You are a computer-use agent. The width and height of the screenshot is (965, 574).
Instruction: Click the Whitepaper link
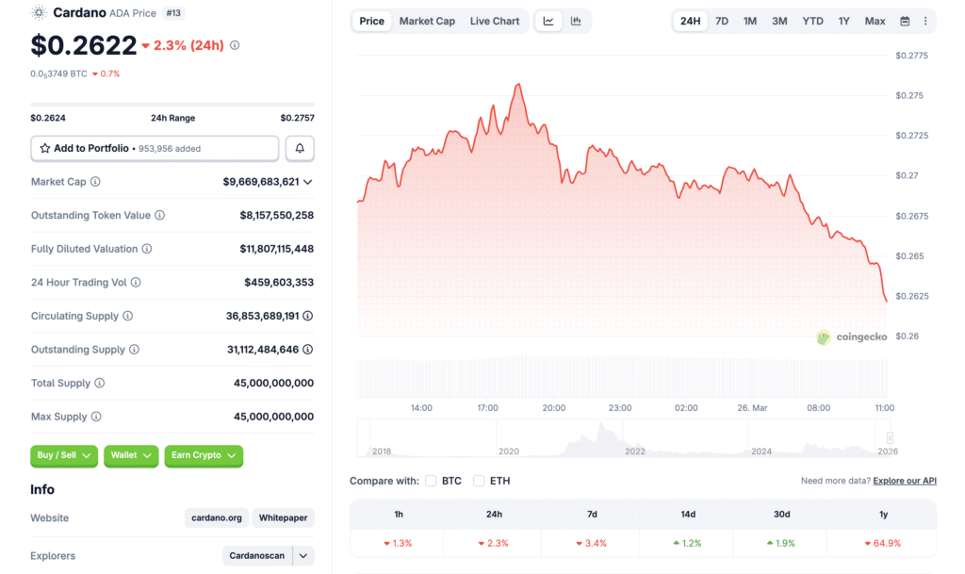pos(283,517)
